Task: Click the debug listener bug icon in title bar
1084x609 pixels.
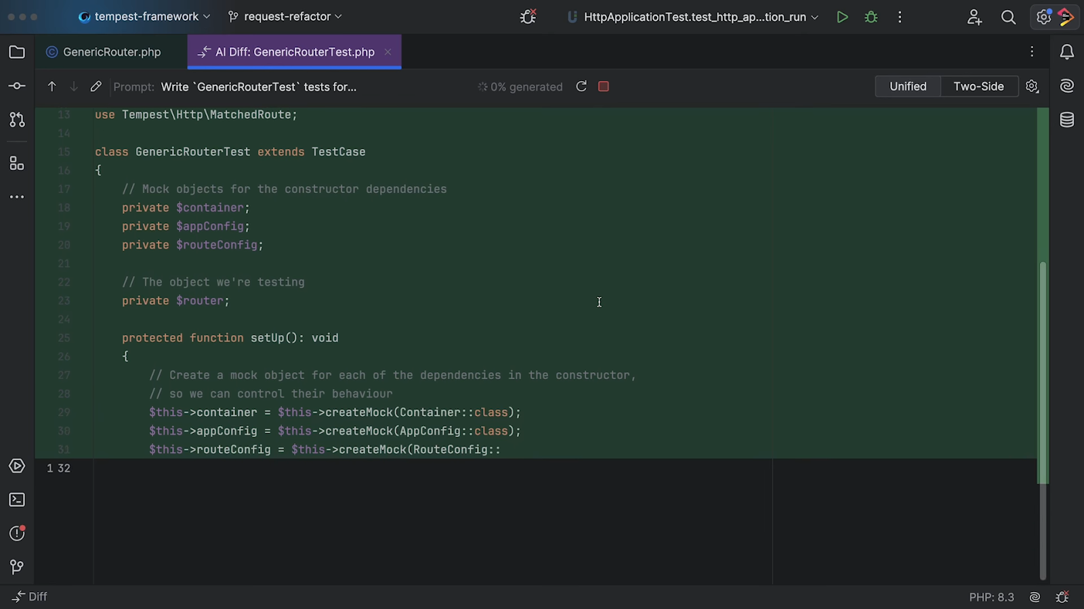Action: click(x=528, y=17)
